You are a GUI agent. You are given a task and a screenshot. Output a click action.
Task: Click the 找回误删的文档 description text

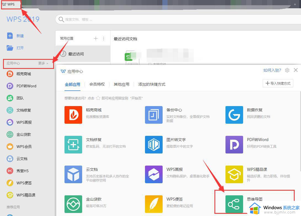click(x=259, y=117)
